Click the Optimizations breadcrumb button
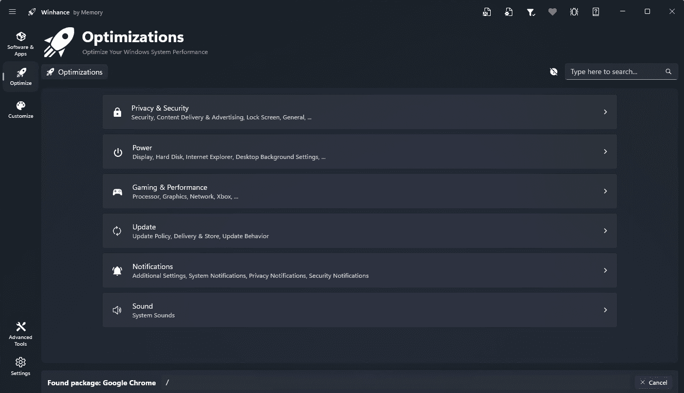 (x=75, y=72)
